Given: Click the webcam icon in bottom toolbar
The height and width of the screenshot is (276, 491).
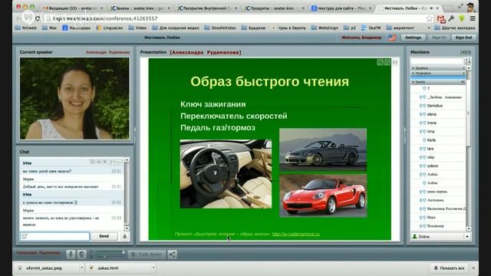Looking at the screenshot, I should point(82,254).
